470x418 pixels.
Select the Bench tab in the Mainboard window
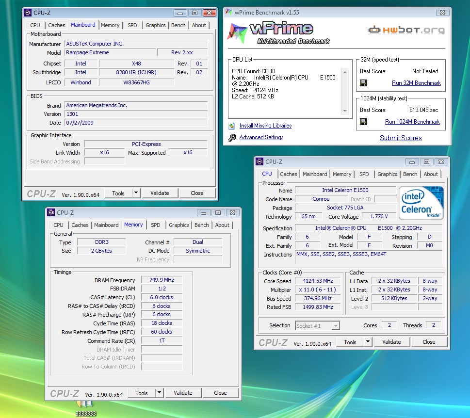point(178,25)
